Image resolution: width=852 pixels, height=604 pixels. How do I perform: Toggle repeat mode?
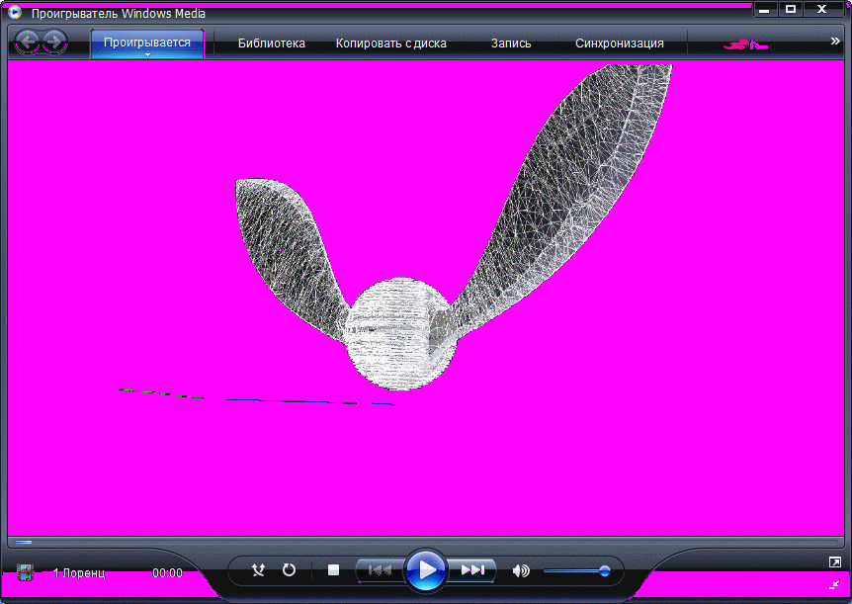click(x=289, y=569)
